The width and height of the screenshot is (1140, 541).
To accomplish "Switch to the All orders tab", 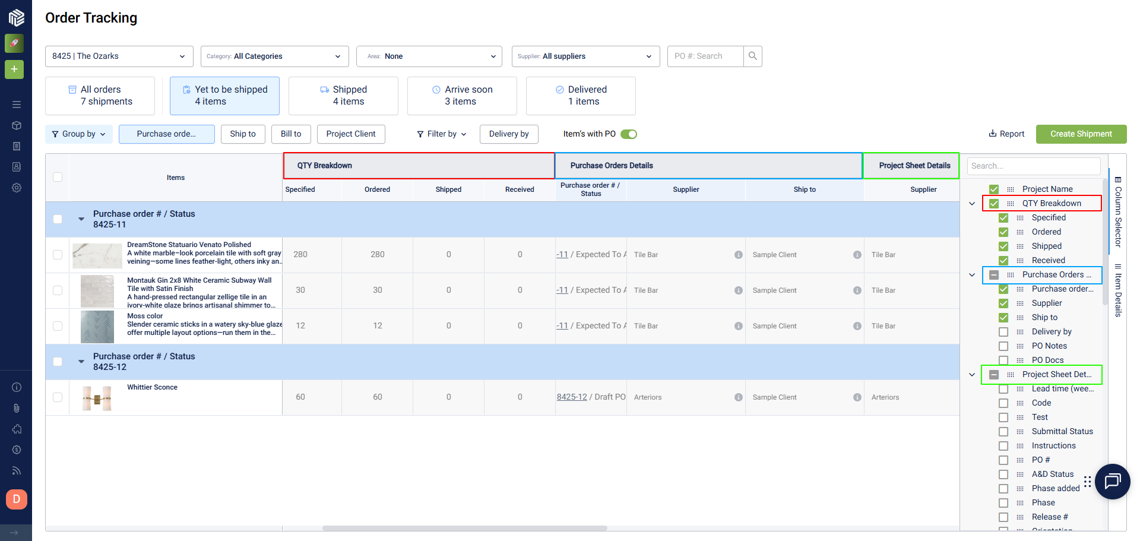I will 100,96.
